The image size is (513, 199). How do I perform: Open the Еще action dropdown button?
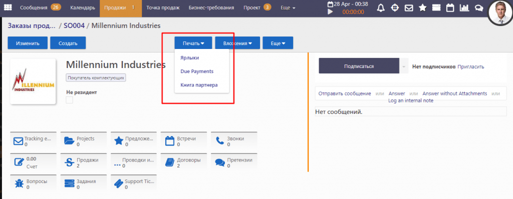[x=278, y=43]
